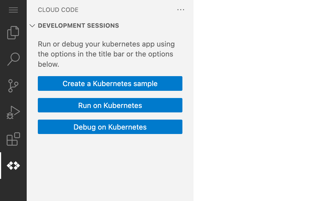Screen dimensions: 327x201
Task: Start Run on Kubernetes
Action: click(x=110, y=105)
